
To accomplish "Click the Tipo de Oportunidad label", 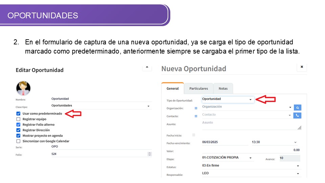I will pos(179,101).
